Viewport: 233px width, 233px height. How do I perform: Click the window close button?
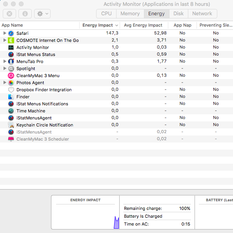coord(5,4)
